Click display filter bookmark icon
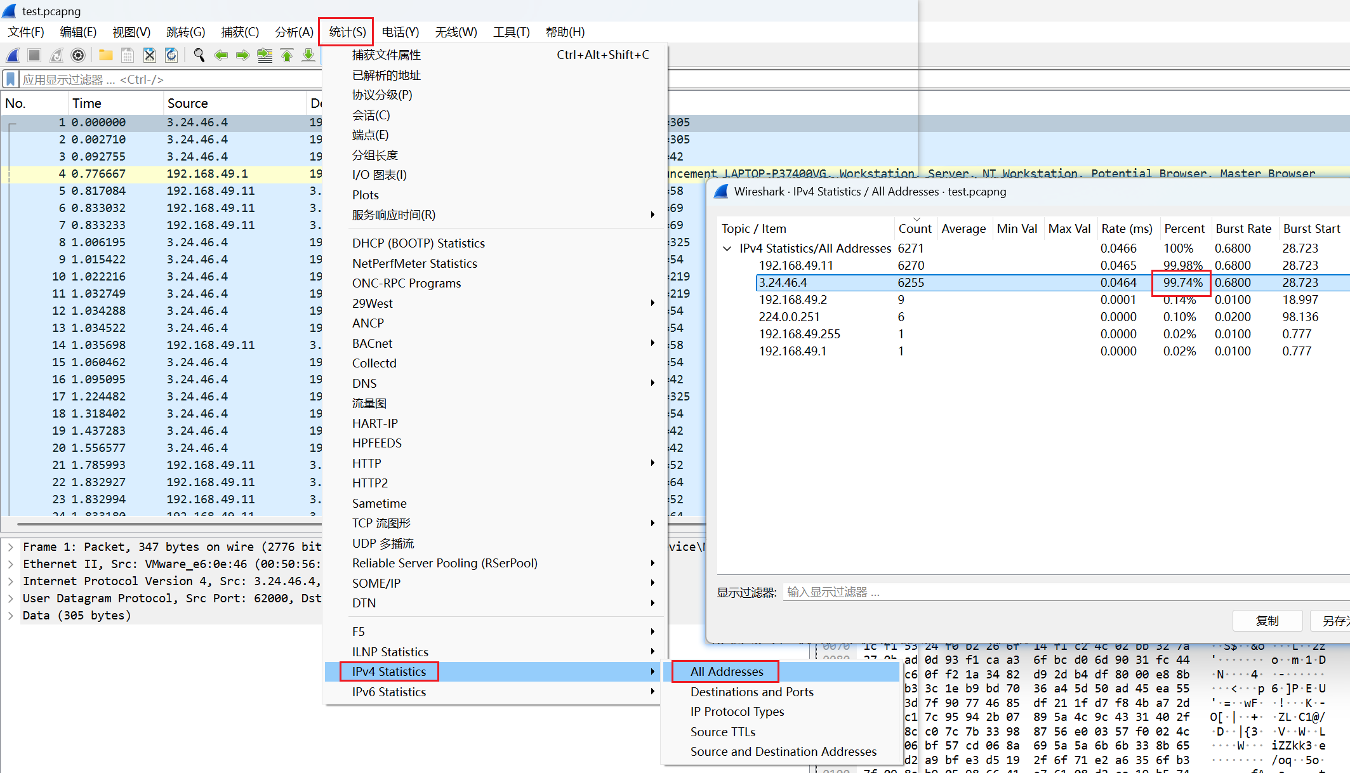Viewport: 1350px width, 773px height. click(x=11, y=79)
